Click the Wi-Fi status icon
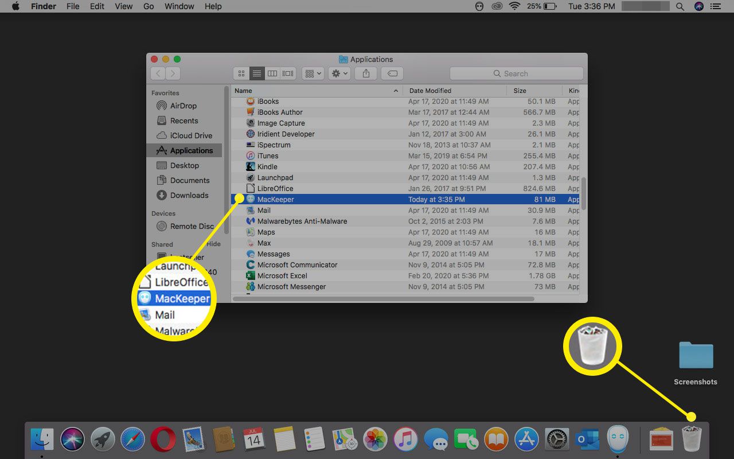Viewport: 734px width, 459px height. [x=514, y=6]
